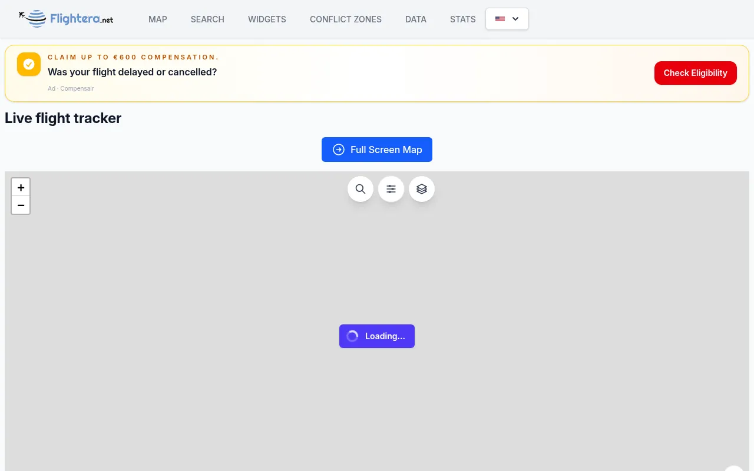Click 'CLAIM UP TO €600 COMPENSATION.' text
754x471 pixels.
click(x=134, y=57)
